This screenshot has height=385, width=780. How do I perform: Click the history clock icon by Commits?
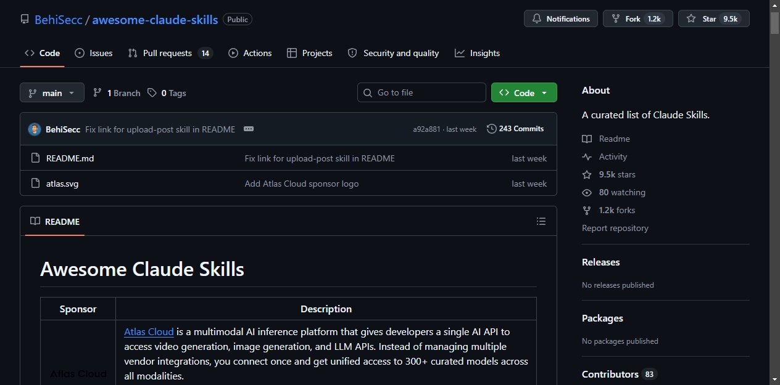492,129
